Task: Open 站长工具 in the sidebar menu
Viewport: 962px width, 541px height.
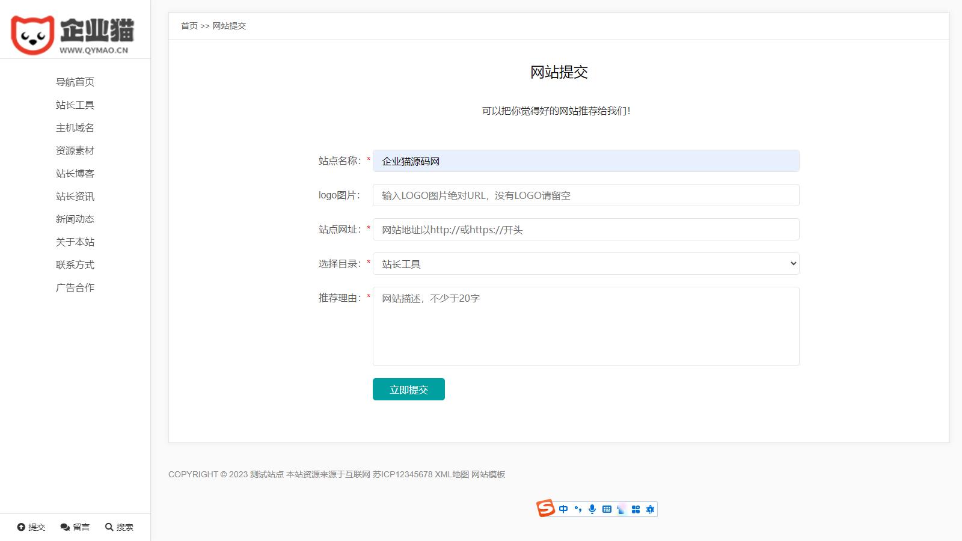Action: tap(75, 105)
